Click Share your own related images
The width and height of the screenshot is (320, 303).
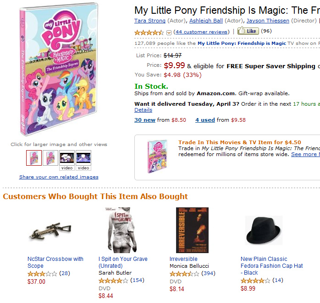59,177
